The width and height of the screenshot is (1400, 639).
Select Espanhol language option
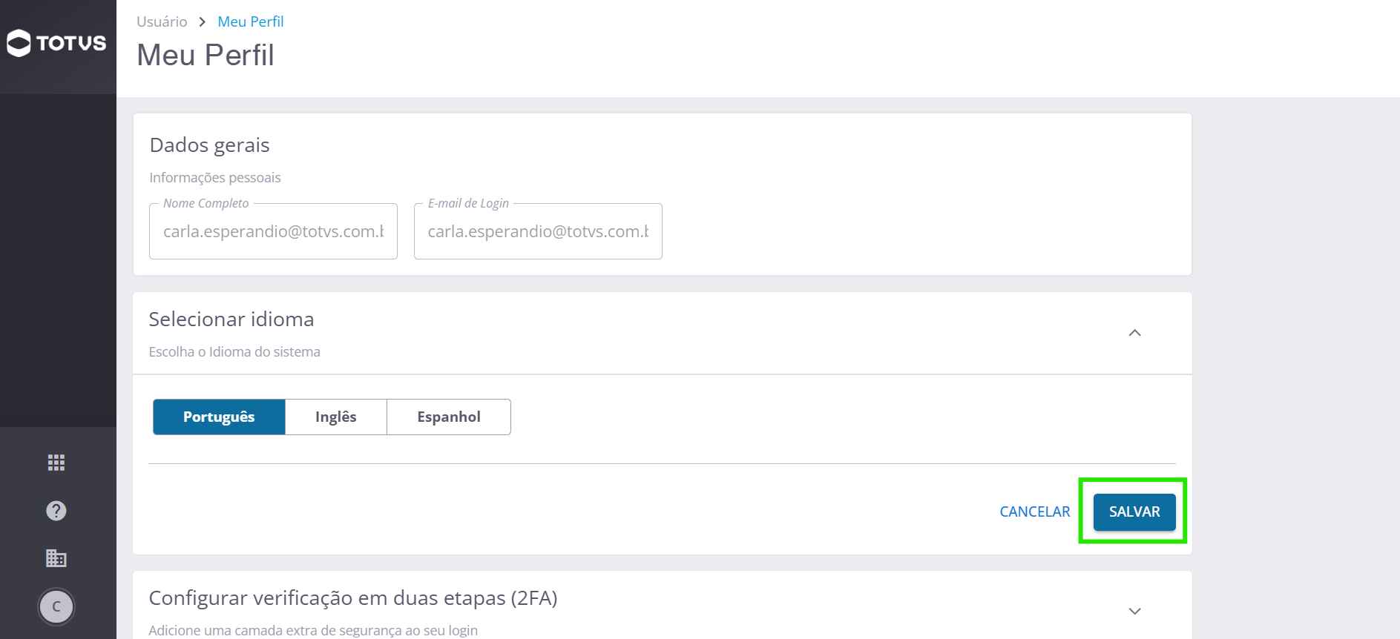click(449, 417)
